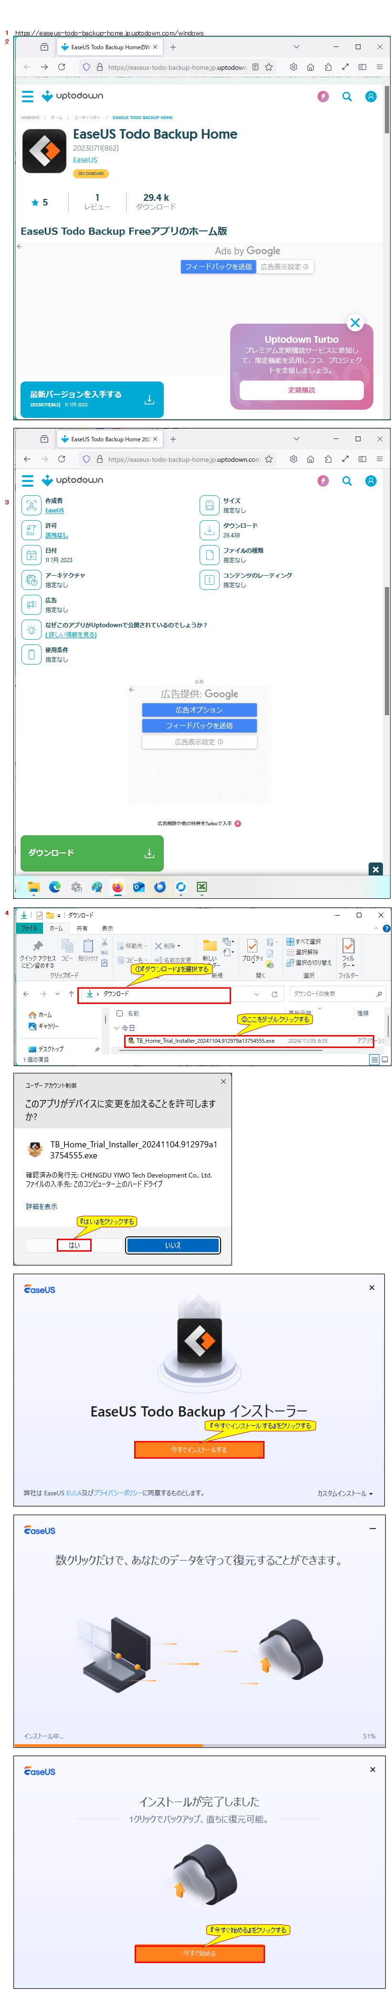
Task: Open the EULA link in the installer
Action: click(74, 1493)
